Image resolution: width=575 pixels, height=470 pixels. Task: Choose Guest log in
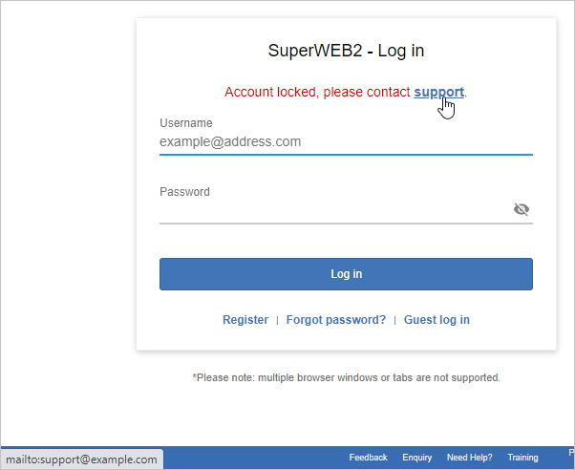tap(437, 320)
